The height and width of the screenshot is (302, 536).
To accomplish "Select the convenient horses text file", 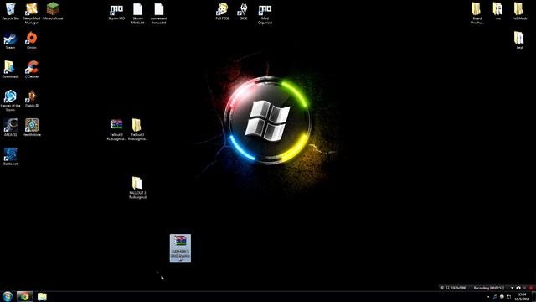I will (159, 13).
